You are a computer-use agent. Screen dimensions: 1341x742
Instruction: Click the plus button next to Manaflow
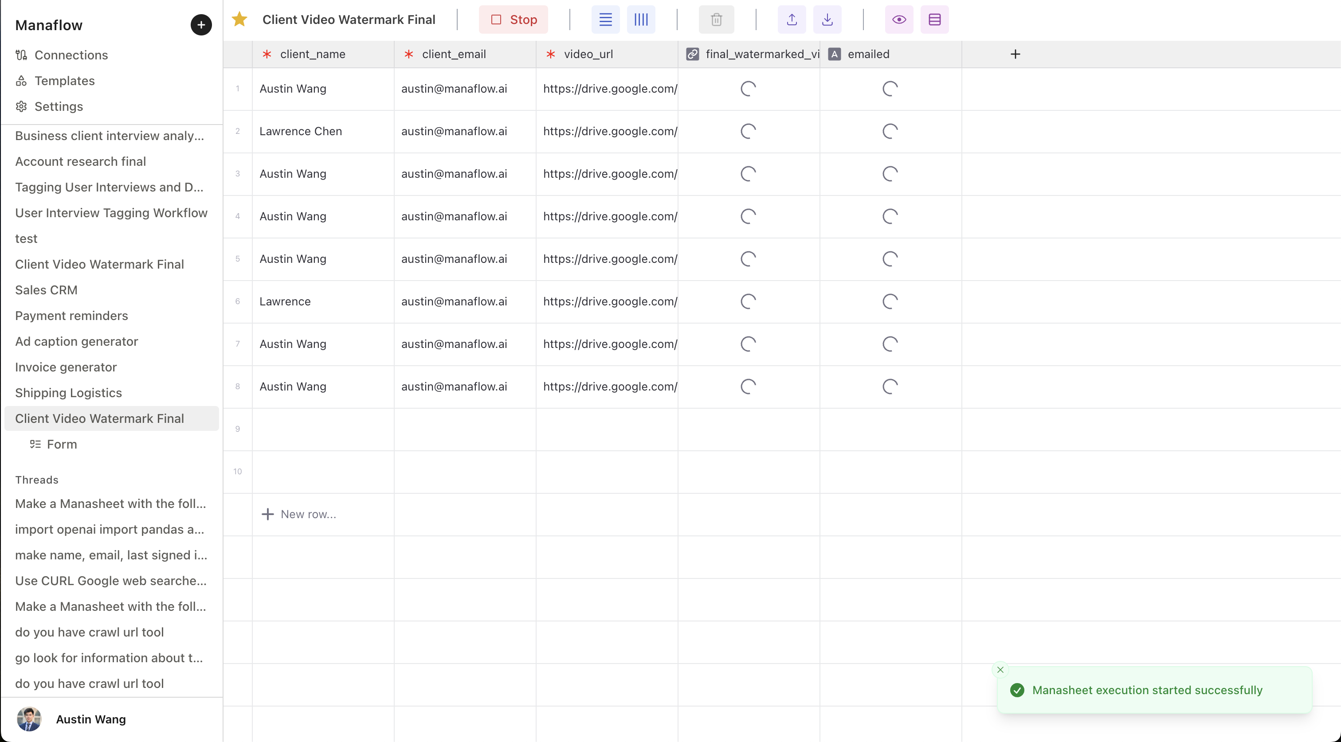tap(201, 24)
